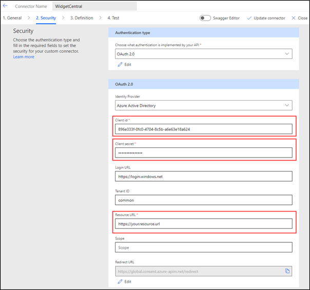Click the X icon to close the connector
310x290 pixels.
tap(294, 18)
